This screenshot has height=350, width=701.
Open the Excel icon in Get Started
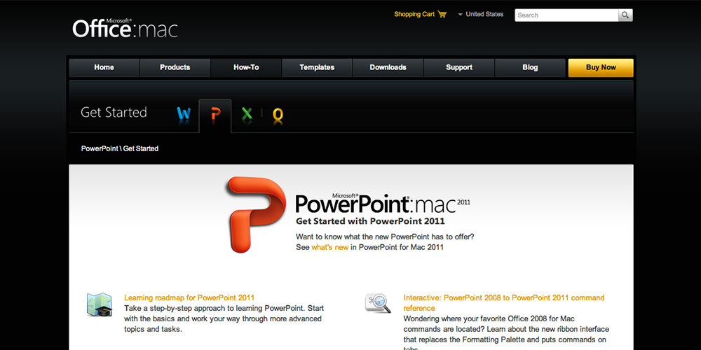tap(247, 114)
